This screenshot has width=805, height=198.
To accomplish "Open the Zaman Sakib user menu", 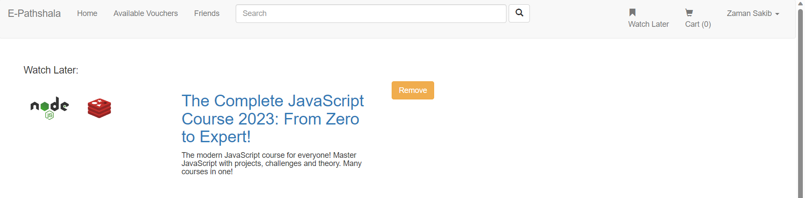I will pos(750,13).
